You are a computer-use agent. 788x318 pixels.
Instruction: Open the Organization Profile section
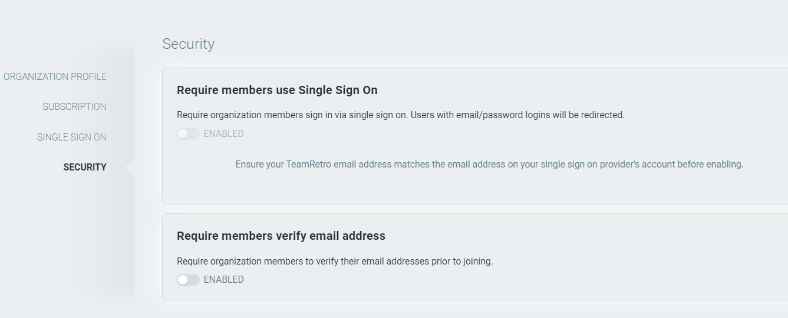click(55, 76)
